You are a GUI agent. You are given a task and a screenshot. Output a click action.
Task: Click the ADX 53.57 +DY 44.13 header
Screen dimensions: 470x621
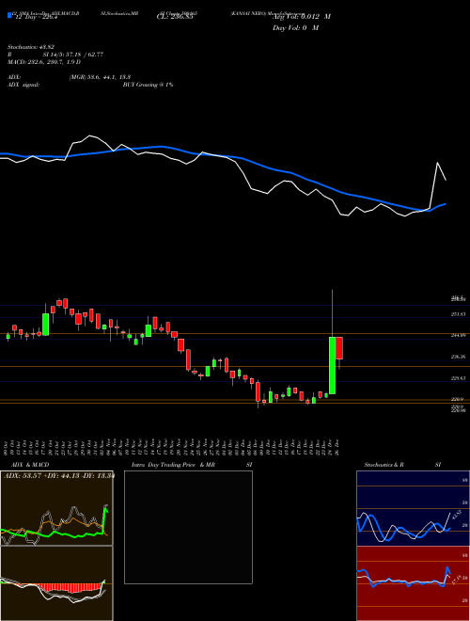[58, 476]
